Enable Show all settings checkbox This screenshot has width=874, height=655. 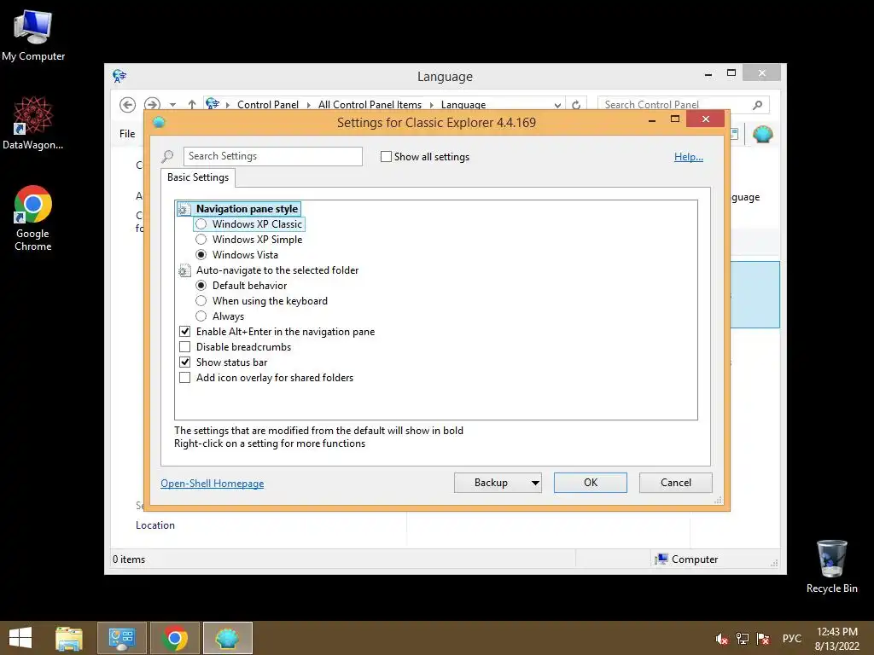(386, 157)
